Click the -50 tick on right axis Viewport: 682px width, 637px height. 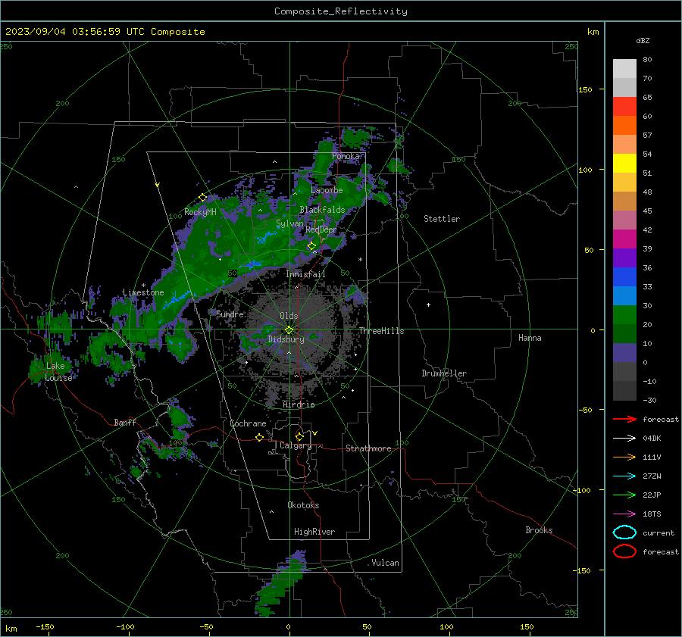(x=585, y=410)
